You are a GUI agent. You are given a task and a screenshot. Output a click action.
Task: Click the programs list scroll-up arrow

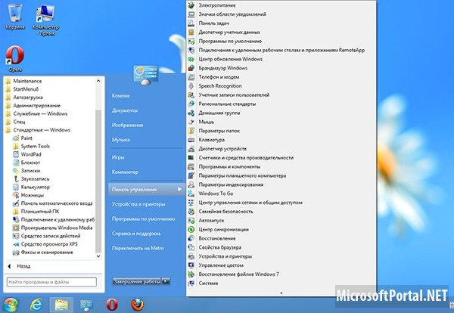coord(98,81)
